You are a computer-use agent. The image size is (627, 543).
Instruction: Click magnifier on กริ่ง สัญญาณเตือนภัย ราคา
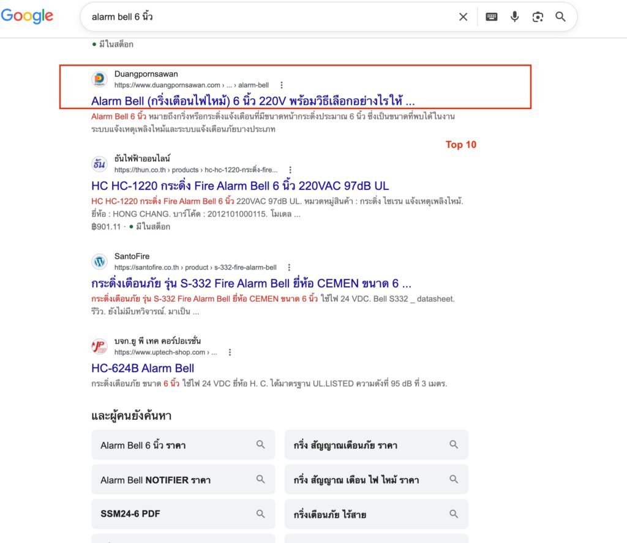(x=454, y=444)
